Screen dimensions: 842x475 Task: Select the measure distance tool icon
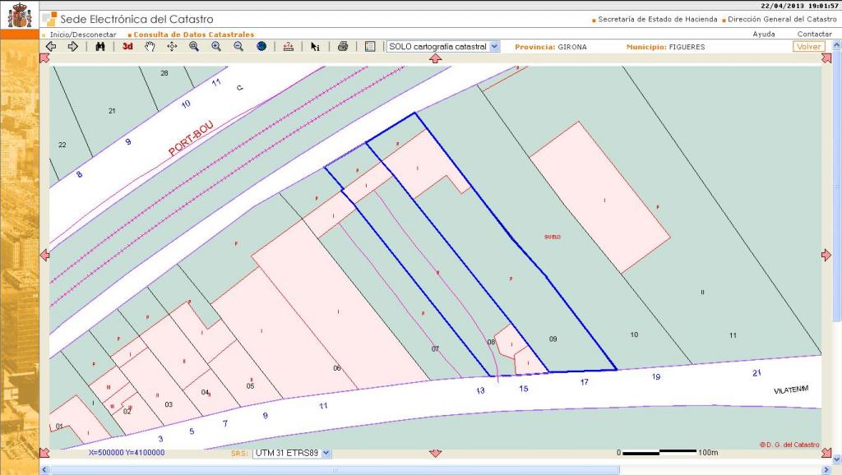point(288,47)
